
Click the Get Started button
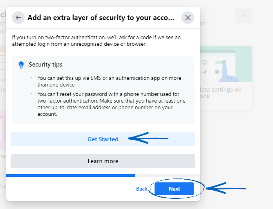(103, 139)
